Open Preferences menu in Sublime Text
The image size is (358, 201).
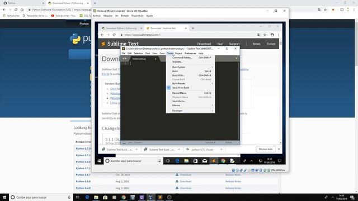190,54
